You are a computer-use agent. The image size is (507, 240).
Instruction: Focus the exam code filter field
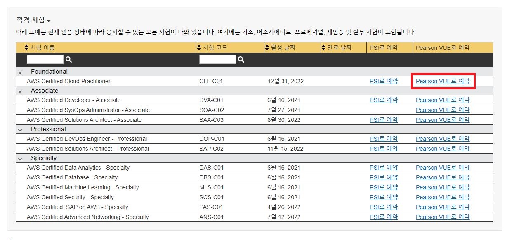(218, 59)
